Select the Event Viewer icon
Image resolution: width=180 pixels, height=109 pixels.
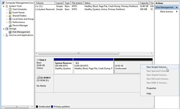[x=10, y=13]
